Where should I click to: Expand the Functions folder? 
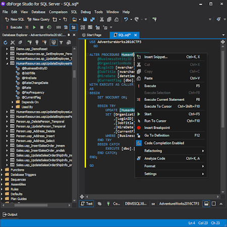click(2, 170)
